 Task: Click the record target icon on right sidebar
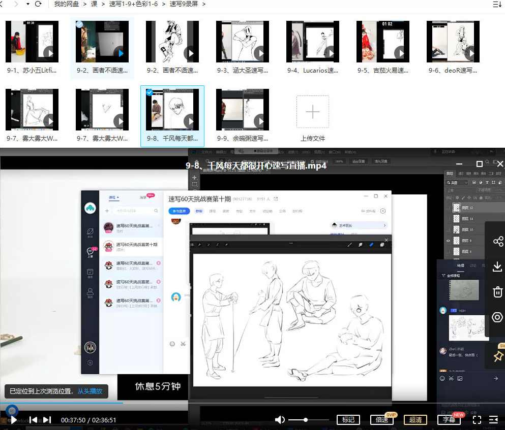497,317
